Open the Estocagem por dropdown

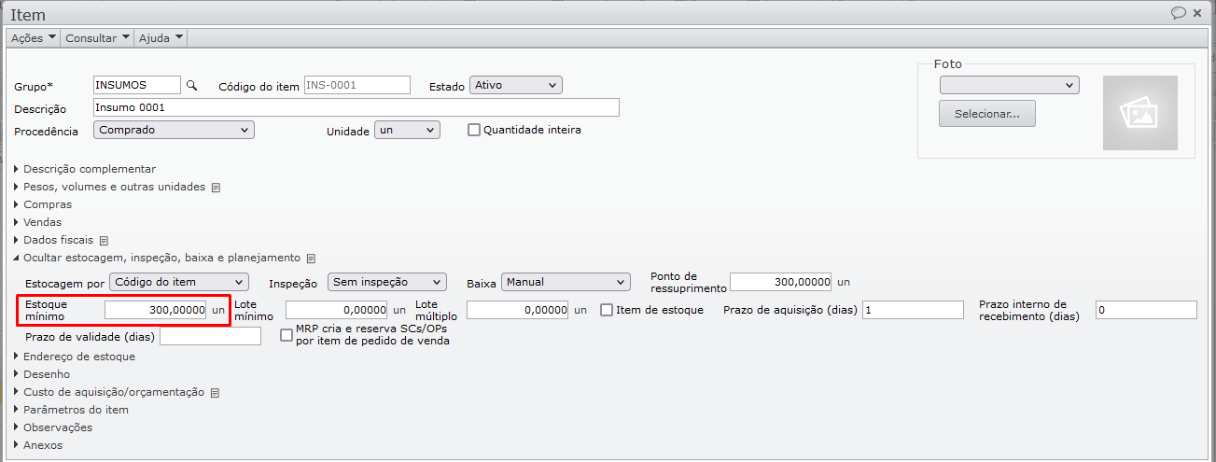pyautogui.click(x=179, y=282)
